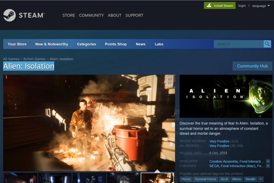This screenshot has height=183, width=274.
Task: Open the Categories tab
Action: pyautogui.click(x=86, y=44)
